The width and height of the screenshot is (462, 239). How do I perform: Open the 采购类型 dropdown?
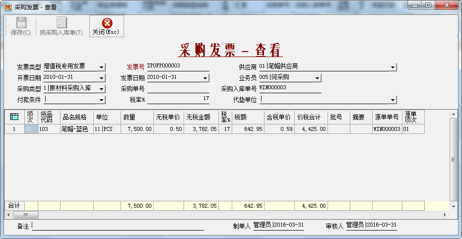(x=101, y=89)
